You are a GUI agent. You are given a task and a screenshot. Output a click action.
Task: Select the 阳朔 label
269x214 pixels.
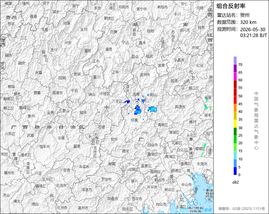click(62, 78)
